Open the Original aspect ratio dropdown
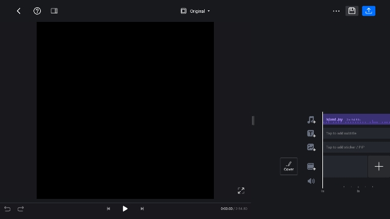Screen dimensions: 390x219 [195, 11]
